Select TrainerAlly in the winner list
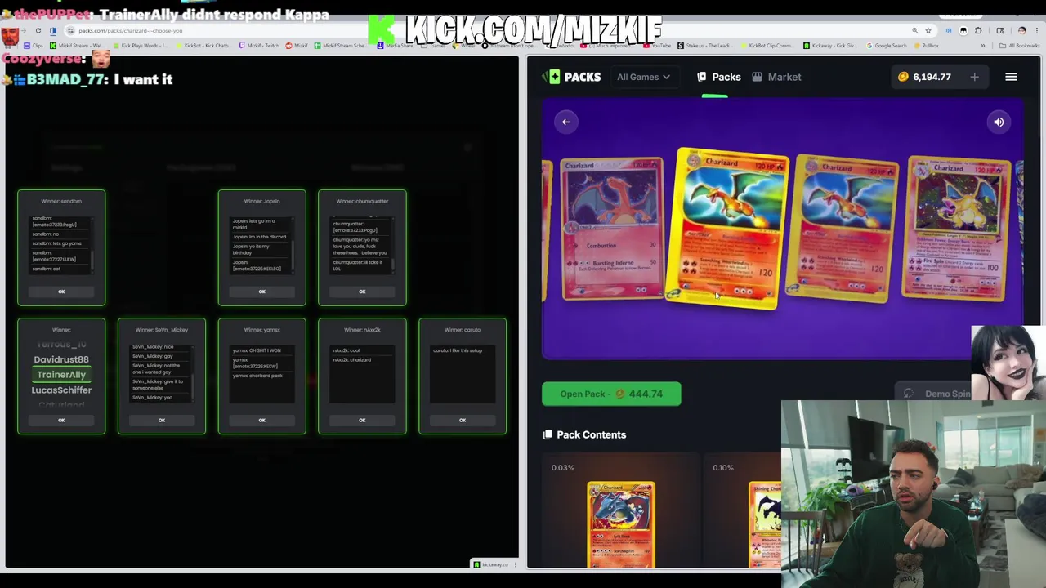Screen dimensions: 1046x588 point(61,375)
